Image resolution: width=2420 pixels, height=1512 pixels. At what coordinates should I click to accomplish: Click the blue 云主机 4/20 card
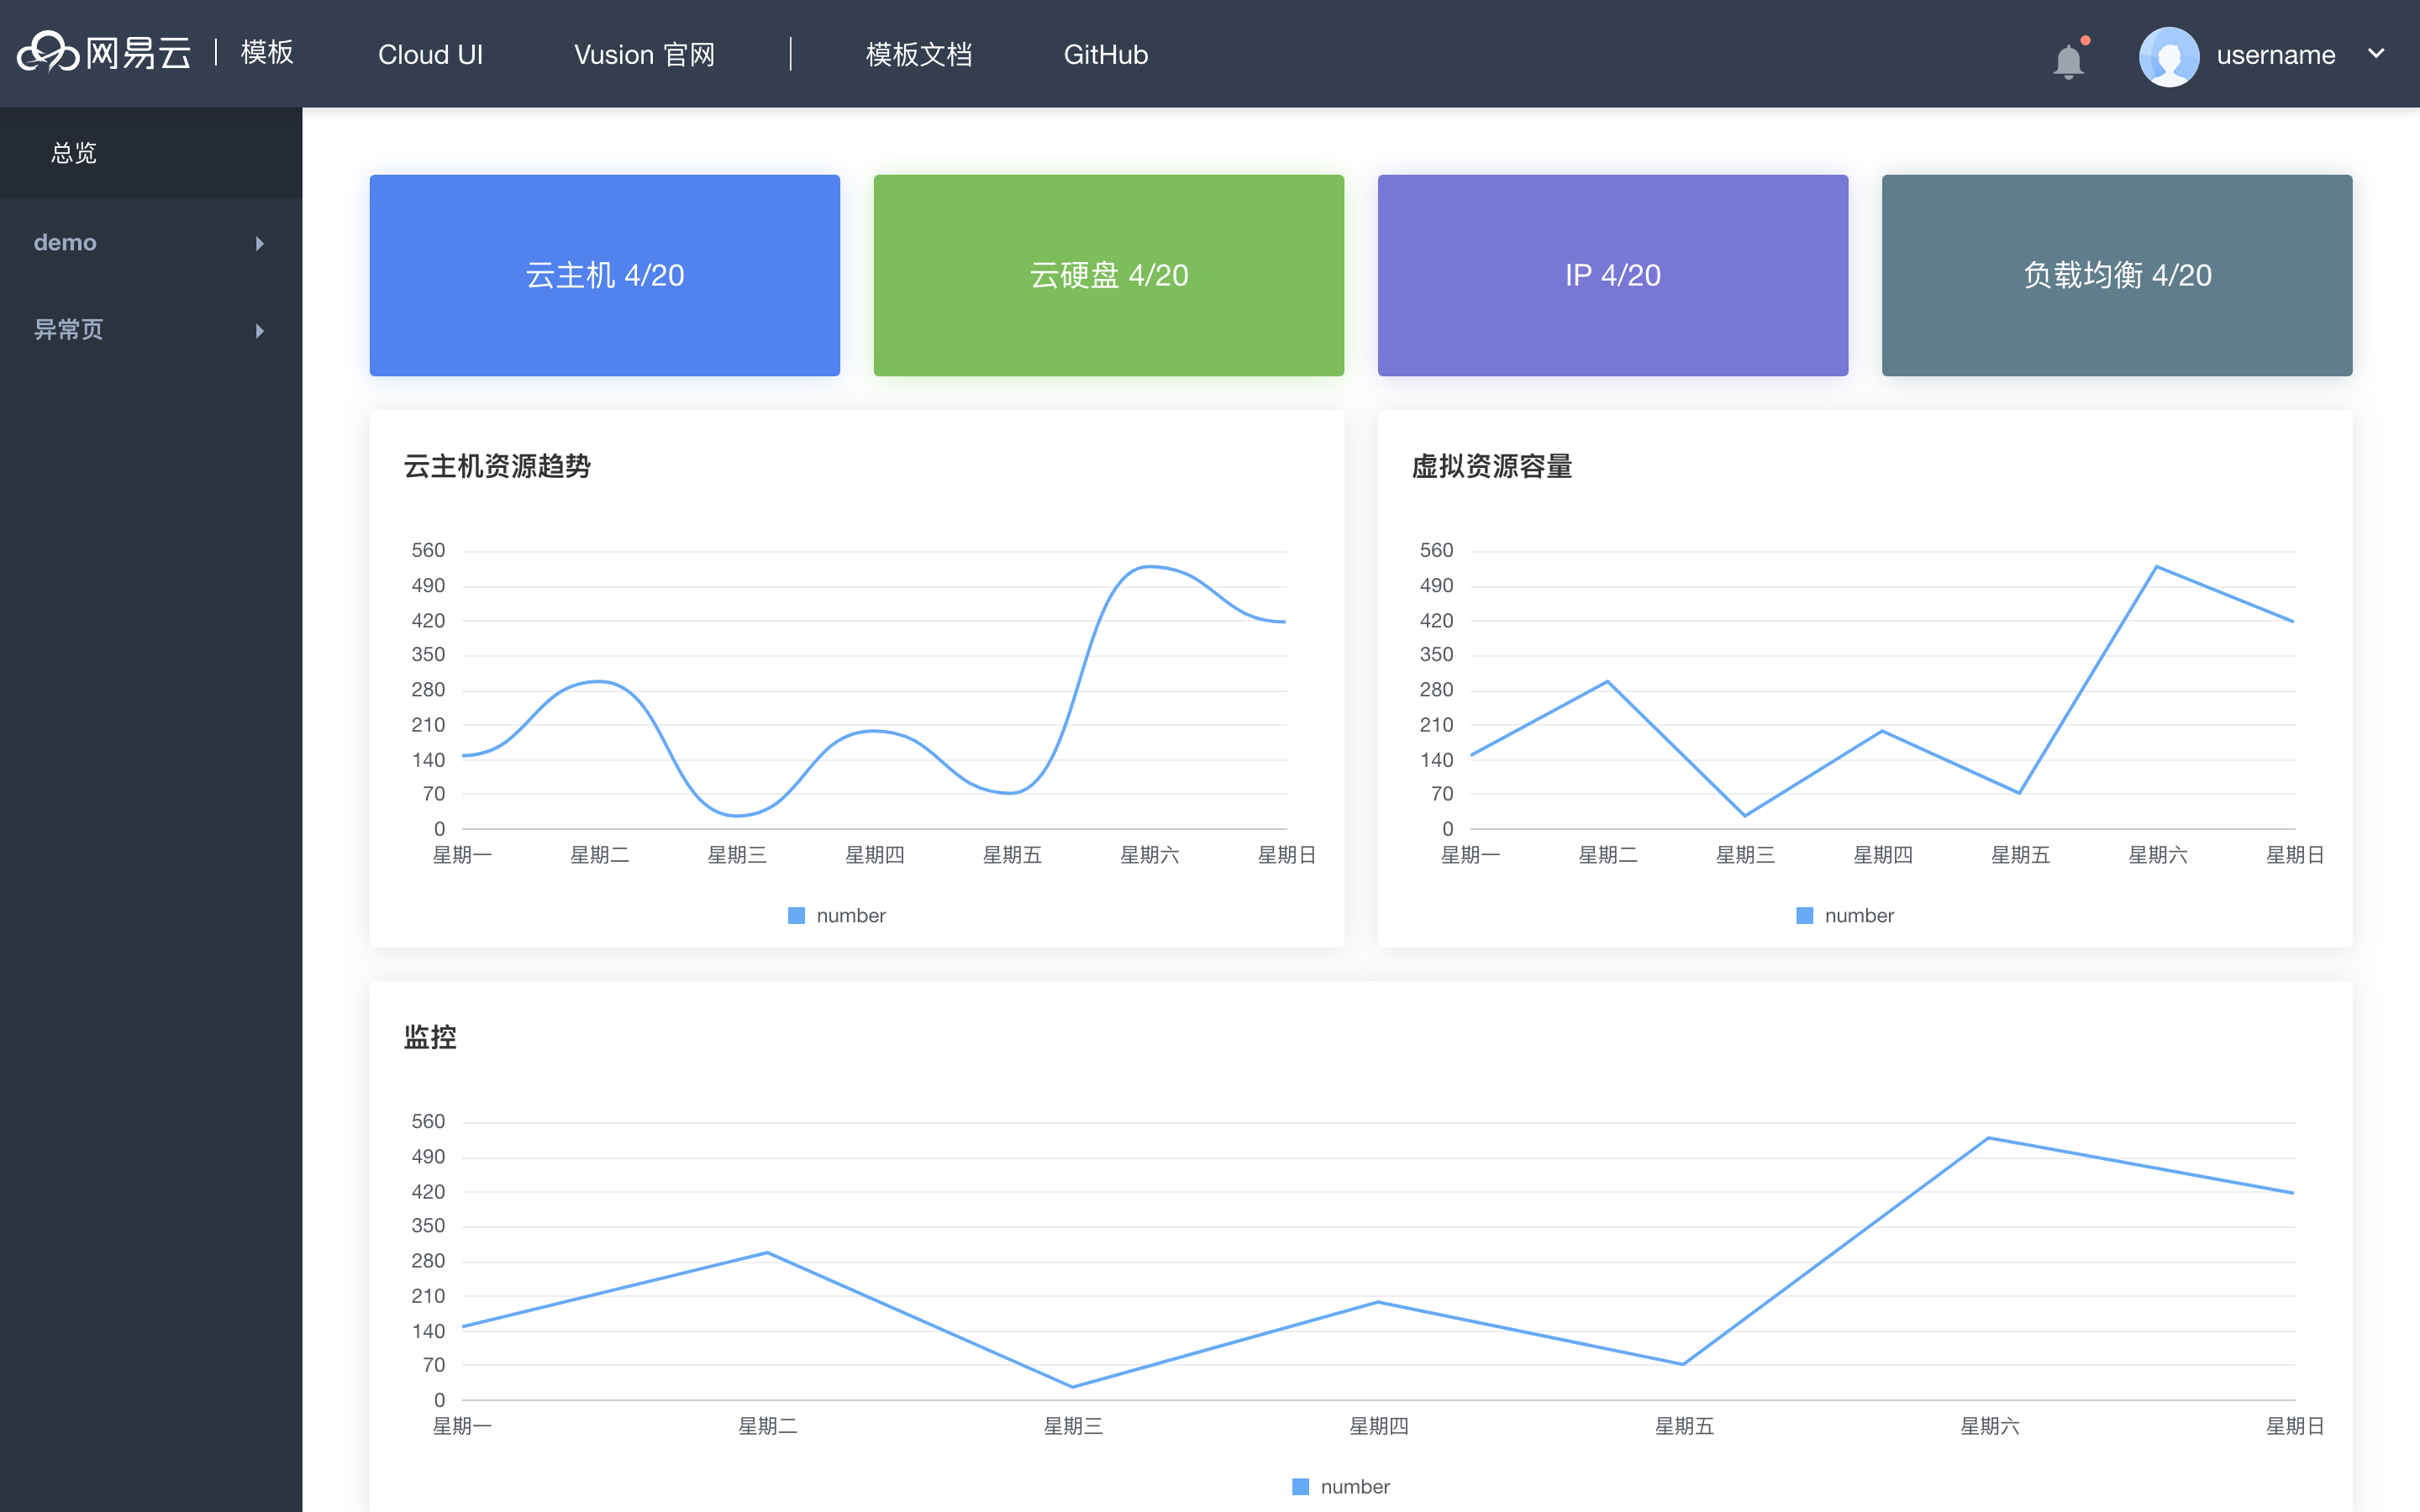[604, 275]
